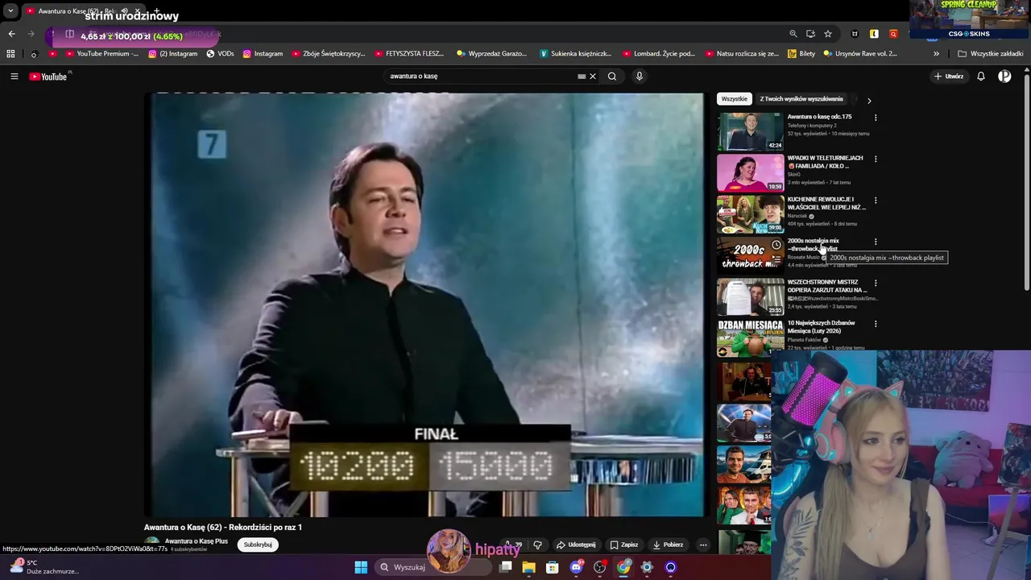This screenshot has height=580, width=1031.
Task: Open the Awantura o Kasę Plus channel link
Action: click(x=197, y=541)
